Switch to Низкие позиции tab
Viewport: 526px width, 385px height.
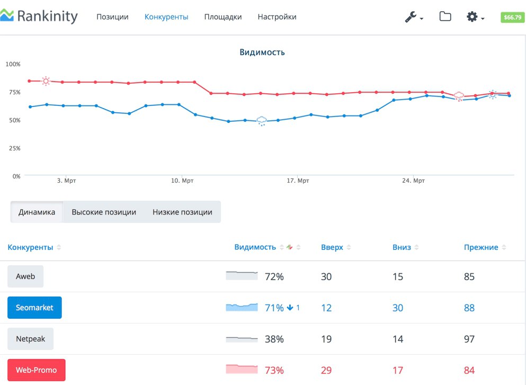183,212
